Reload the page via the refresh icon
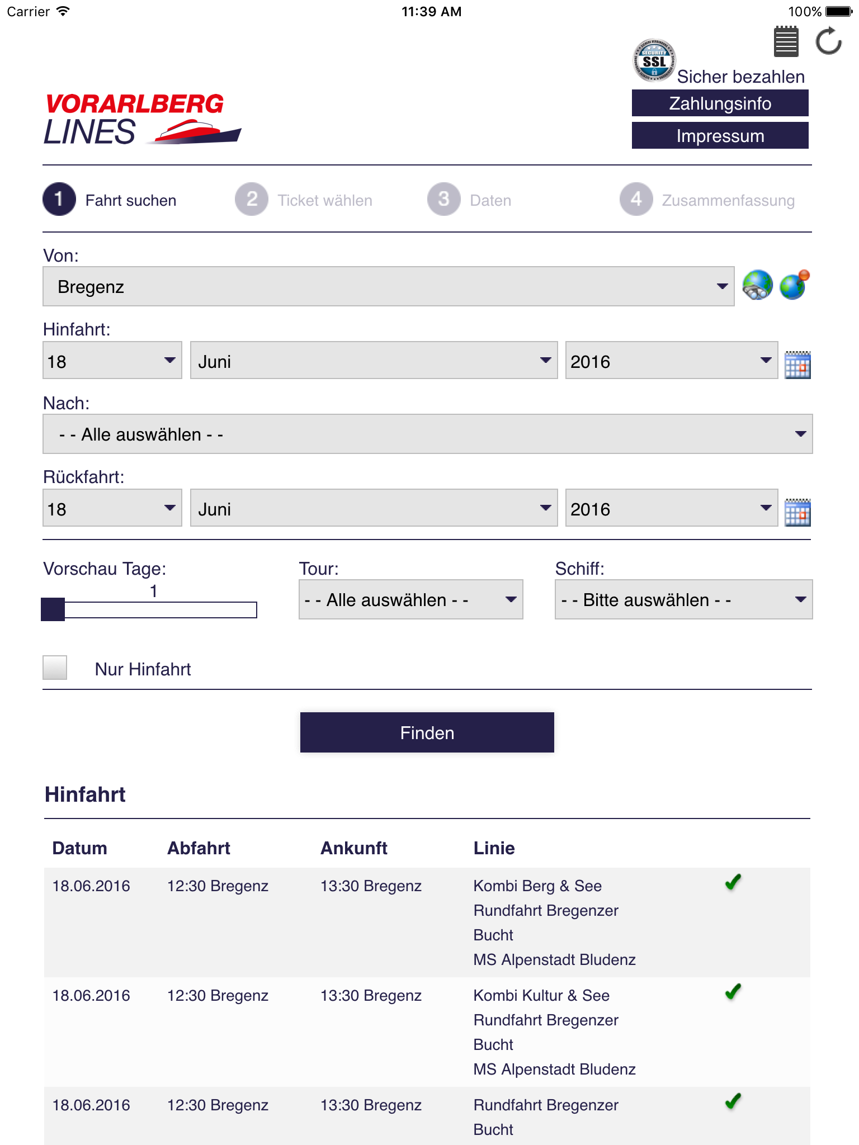Image resolution: width=859 pixels, height=1145 pixels. pos(828,42)
